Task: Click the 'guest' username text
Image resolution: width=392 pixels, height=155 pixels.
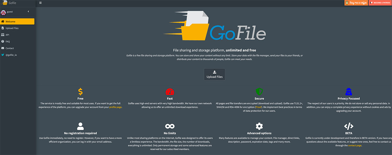Action: coord(10,12)
